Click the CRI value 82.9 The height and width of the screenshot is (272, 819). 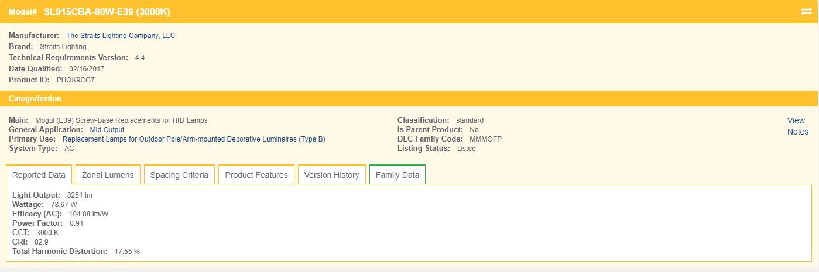pos(42,242)
